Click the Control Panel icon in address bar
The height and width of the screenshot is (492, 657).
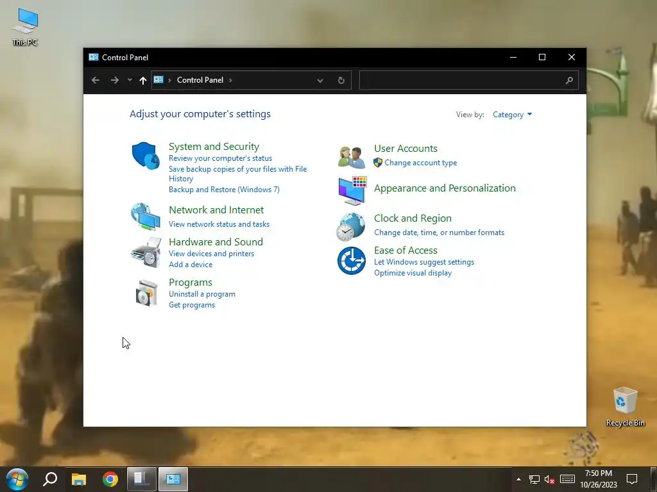click(x=158, y=79)
